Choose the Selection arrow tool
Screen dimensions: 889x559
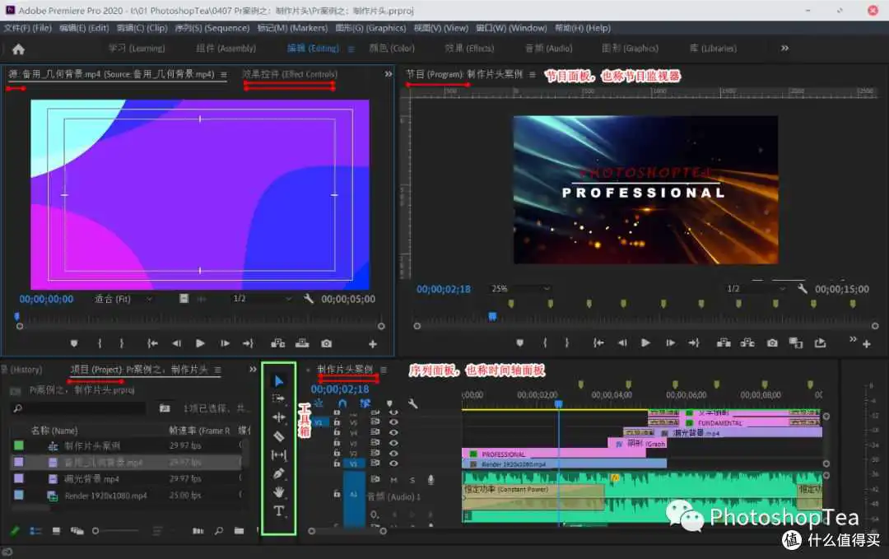click(278, 381)
